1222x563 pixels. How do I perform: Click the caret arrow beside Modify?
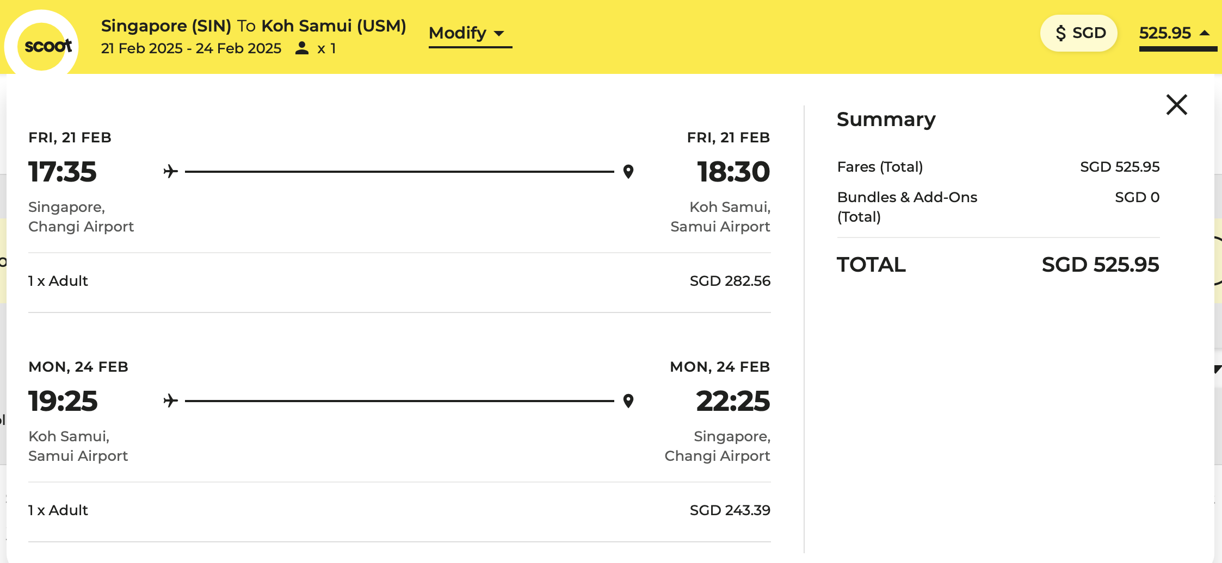click(x=499, y=34)
